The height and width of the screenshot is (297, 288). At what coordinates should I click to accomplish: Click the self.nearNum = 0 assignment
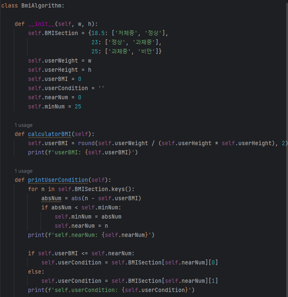coord(55,97)
